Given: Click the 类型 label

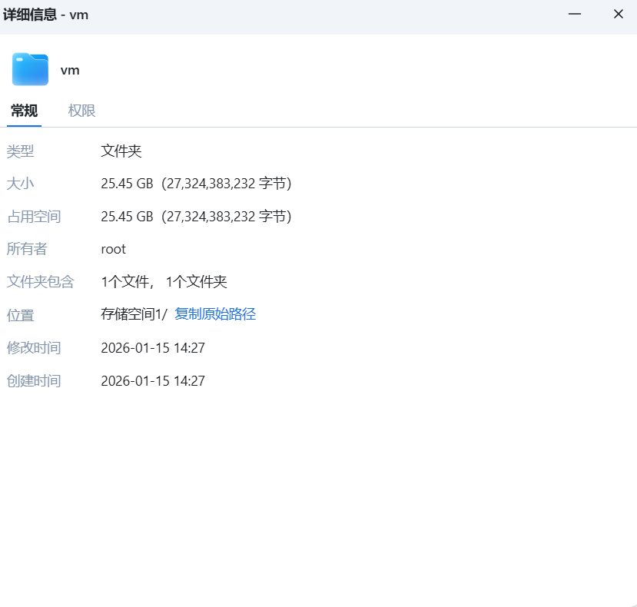Looking at the screenshot, I should pos(20,151).
